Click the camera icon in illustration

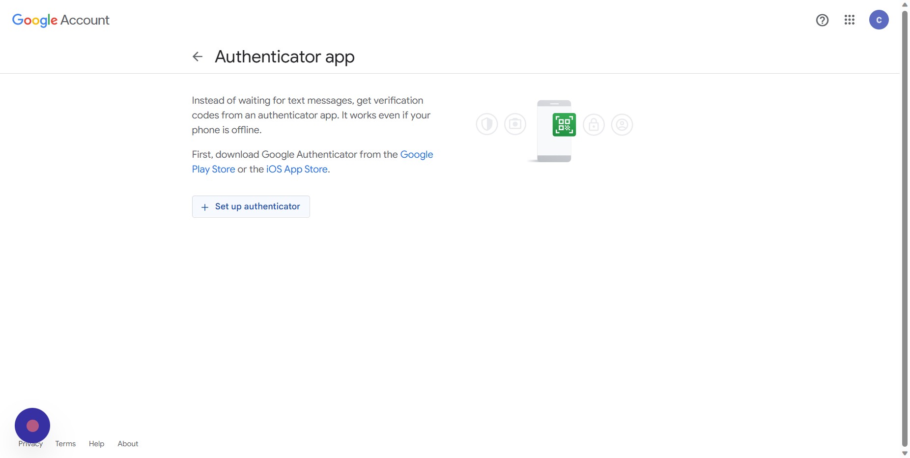[515, 124]
